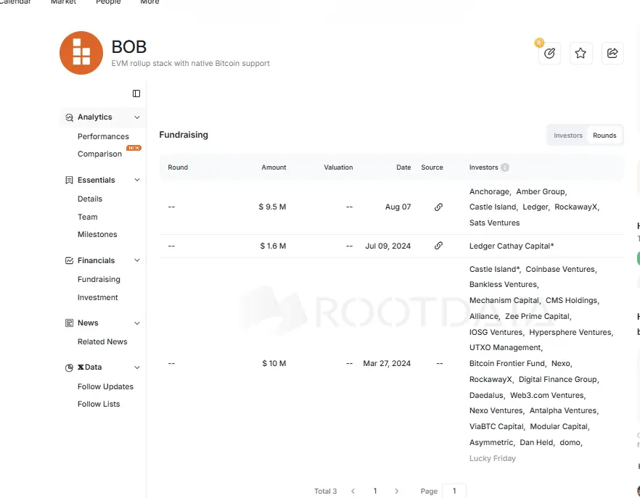
Task: Open Antalpha Ventures investor link
Action: click(563, 411)
